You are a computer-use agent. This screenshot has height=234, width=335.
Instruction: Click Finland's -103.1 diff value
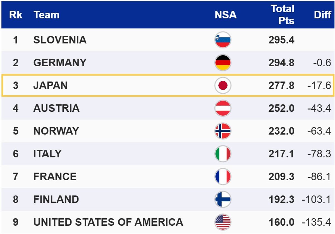pyautogui.click(x=316, y=199)
